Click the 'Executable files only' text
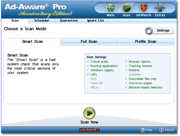 [x=142, y=79]
